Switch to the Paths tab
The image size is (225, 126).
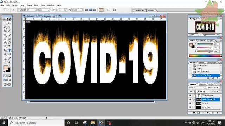211,84
